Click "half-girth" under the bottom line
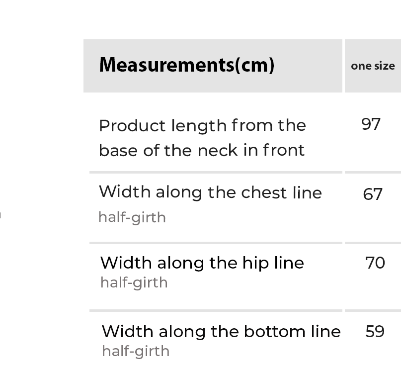Image resolution: width=402 pixels, height=374 pixels. pyautogui.click(x=136, y=351)
